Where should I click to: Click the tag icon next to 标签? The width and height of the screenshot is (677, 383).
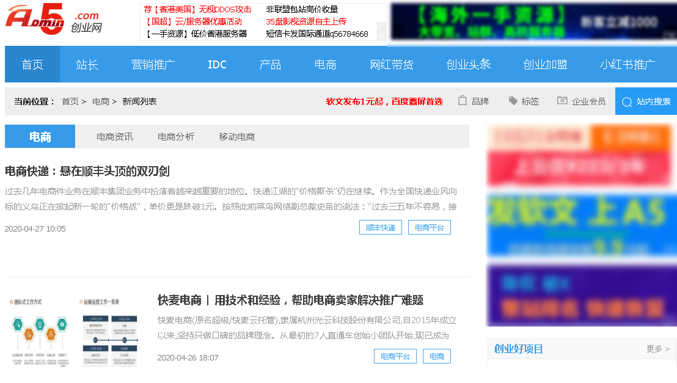coord(513,101)
